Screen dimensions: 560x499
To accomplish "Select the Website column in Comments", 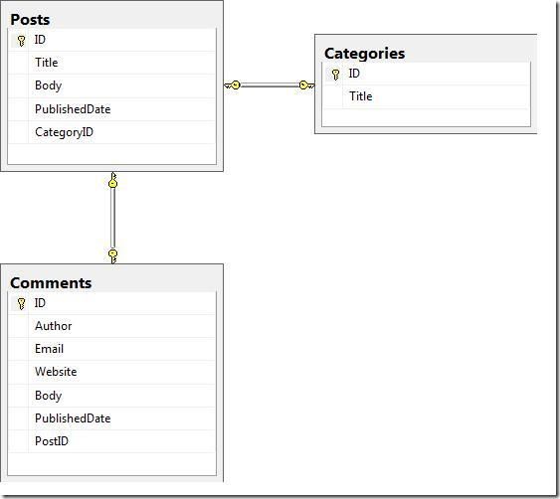I will 111,372.
